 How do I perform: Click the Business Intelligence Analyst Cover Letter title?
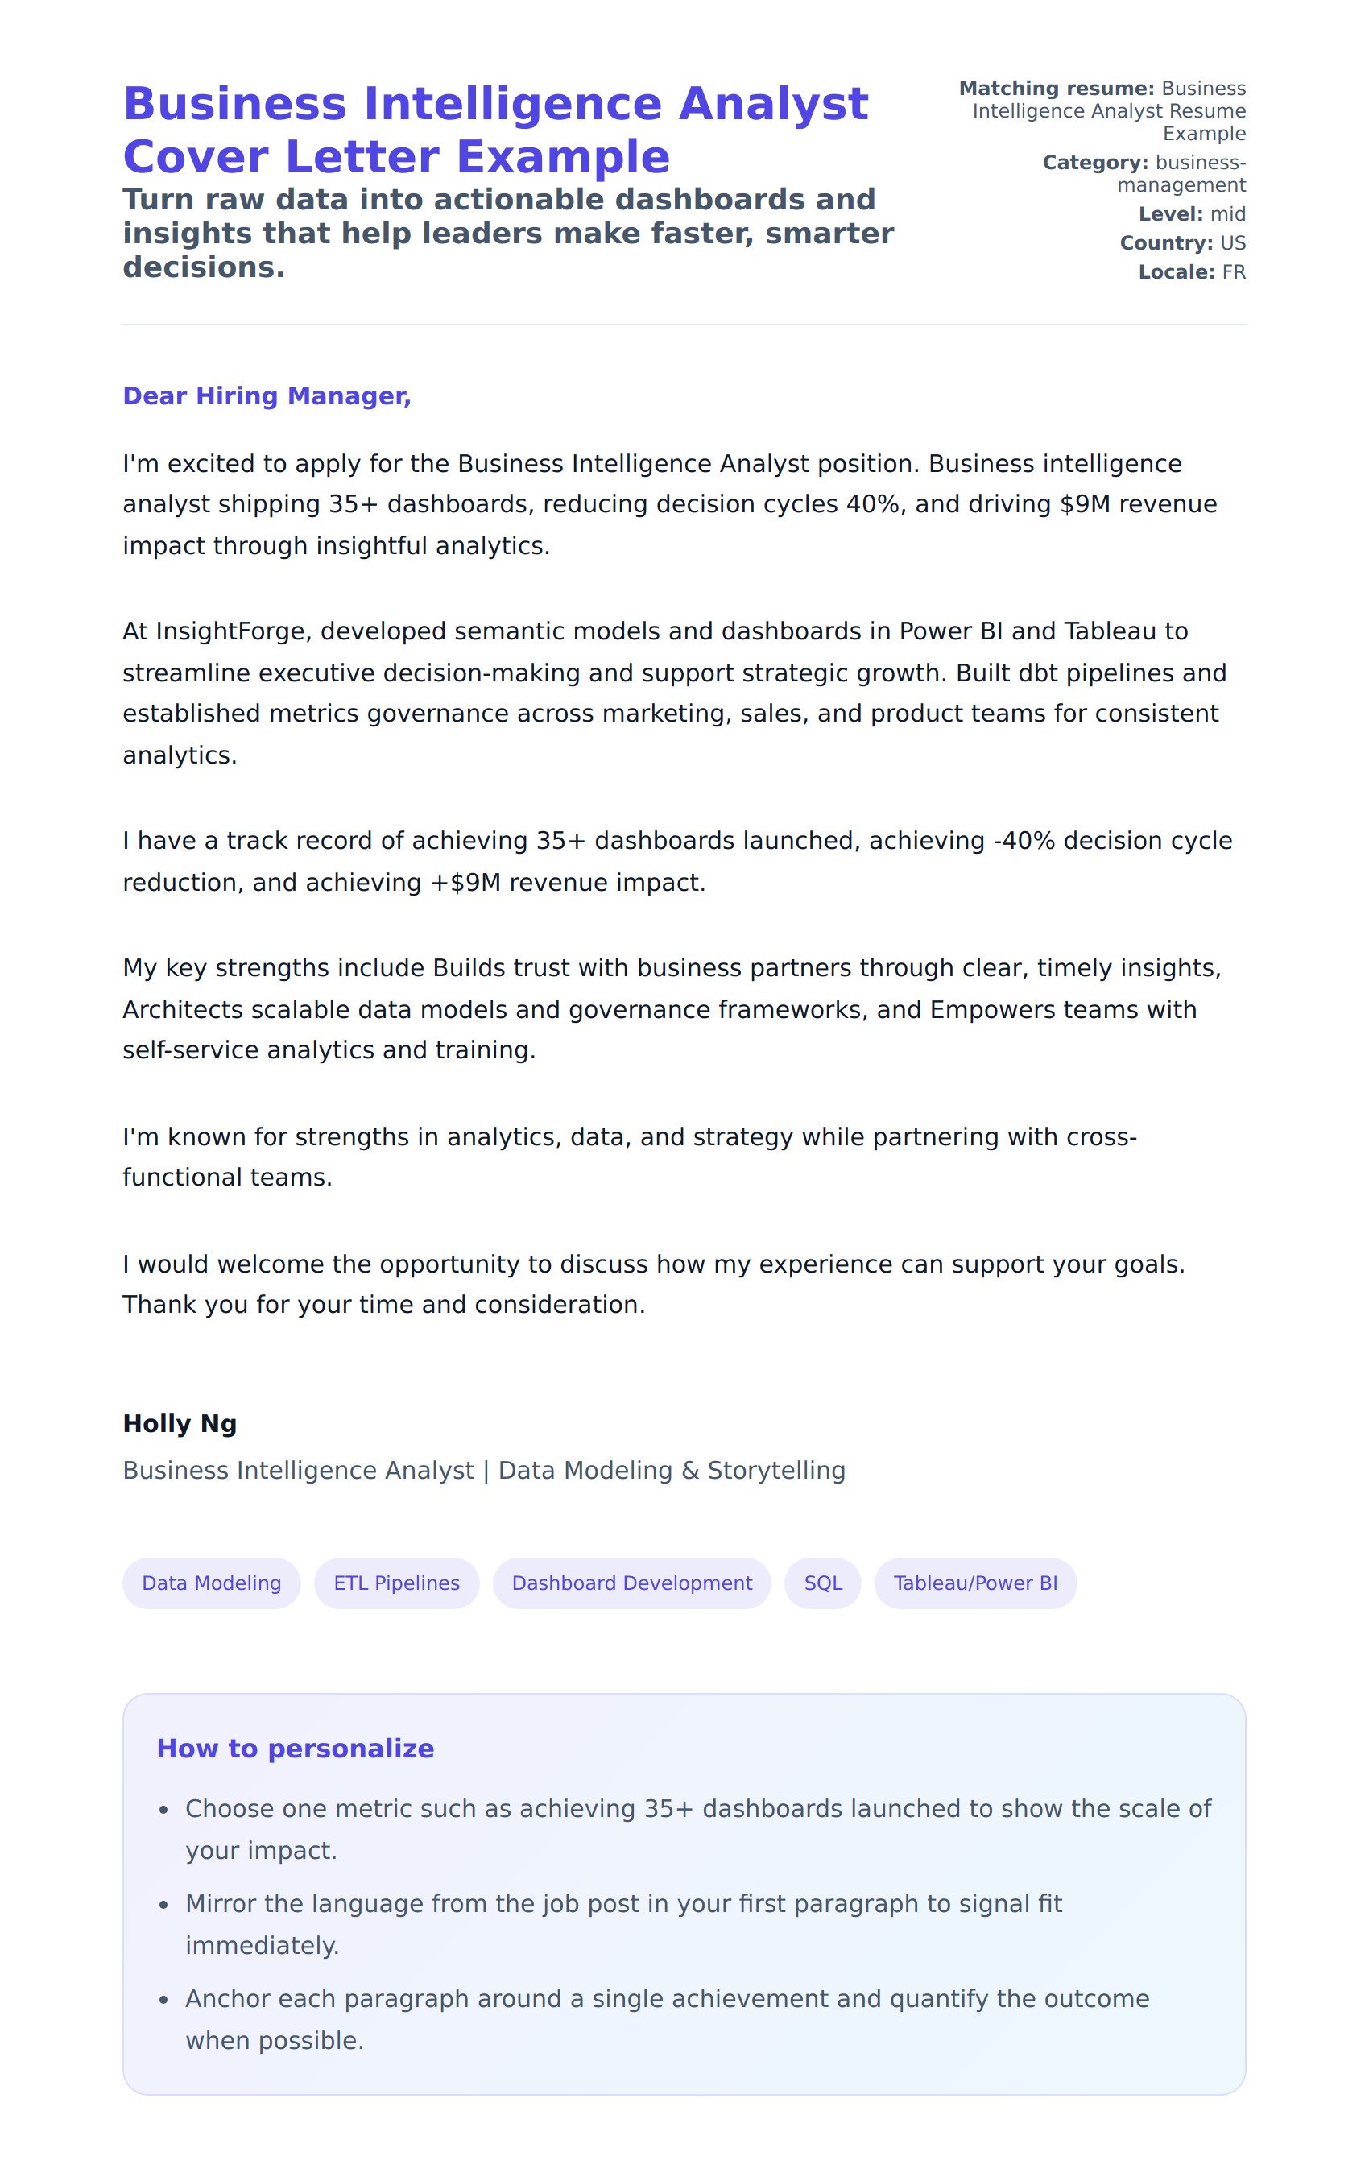click(494, 130)
